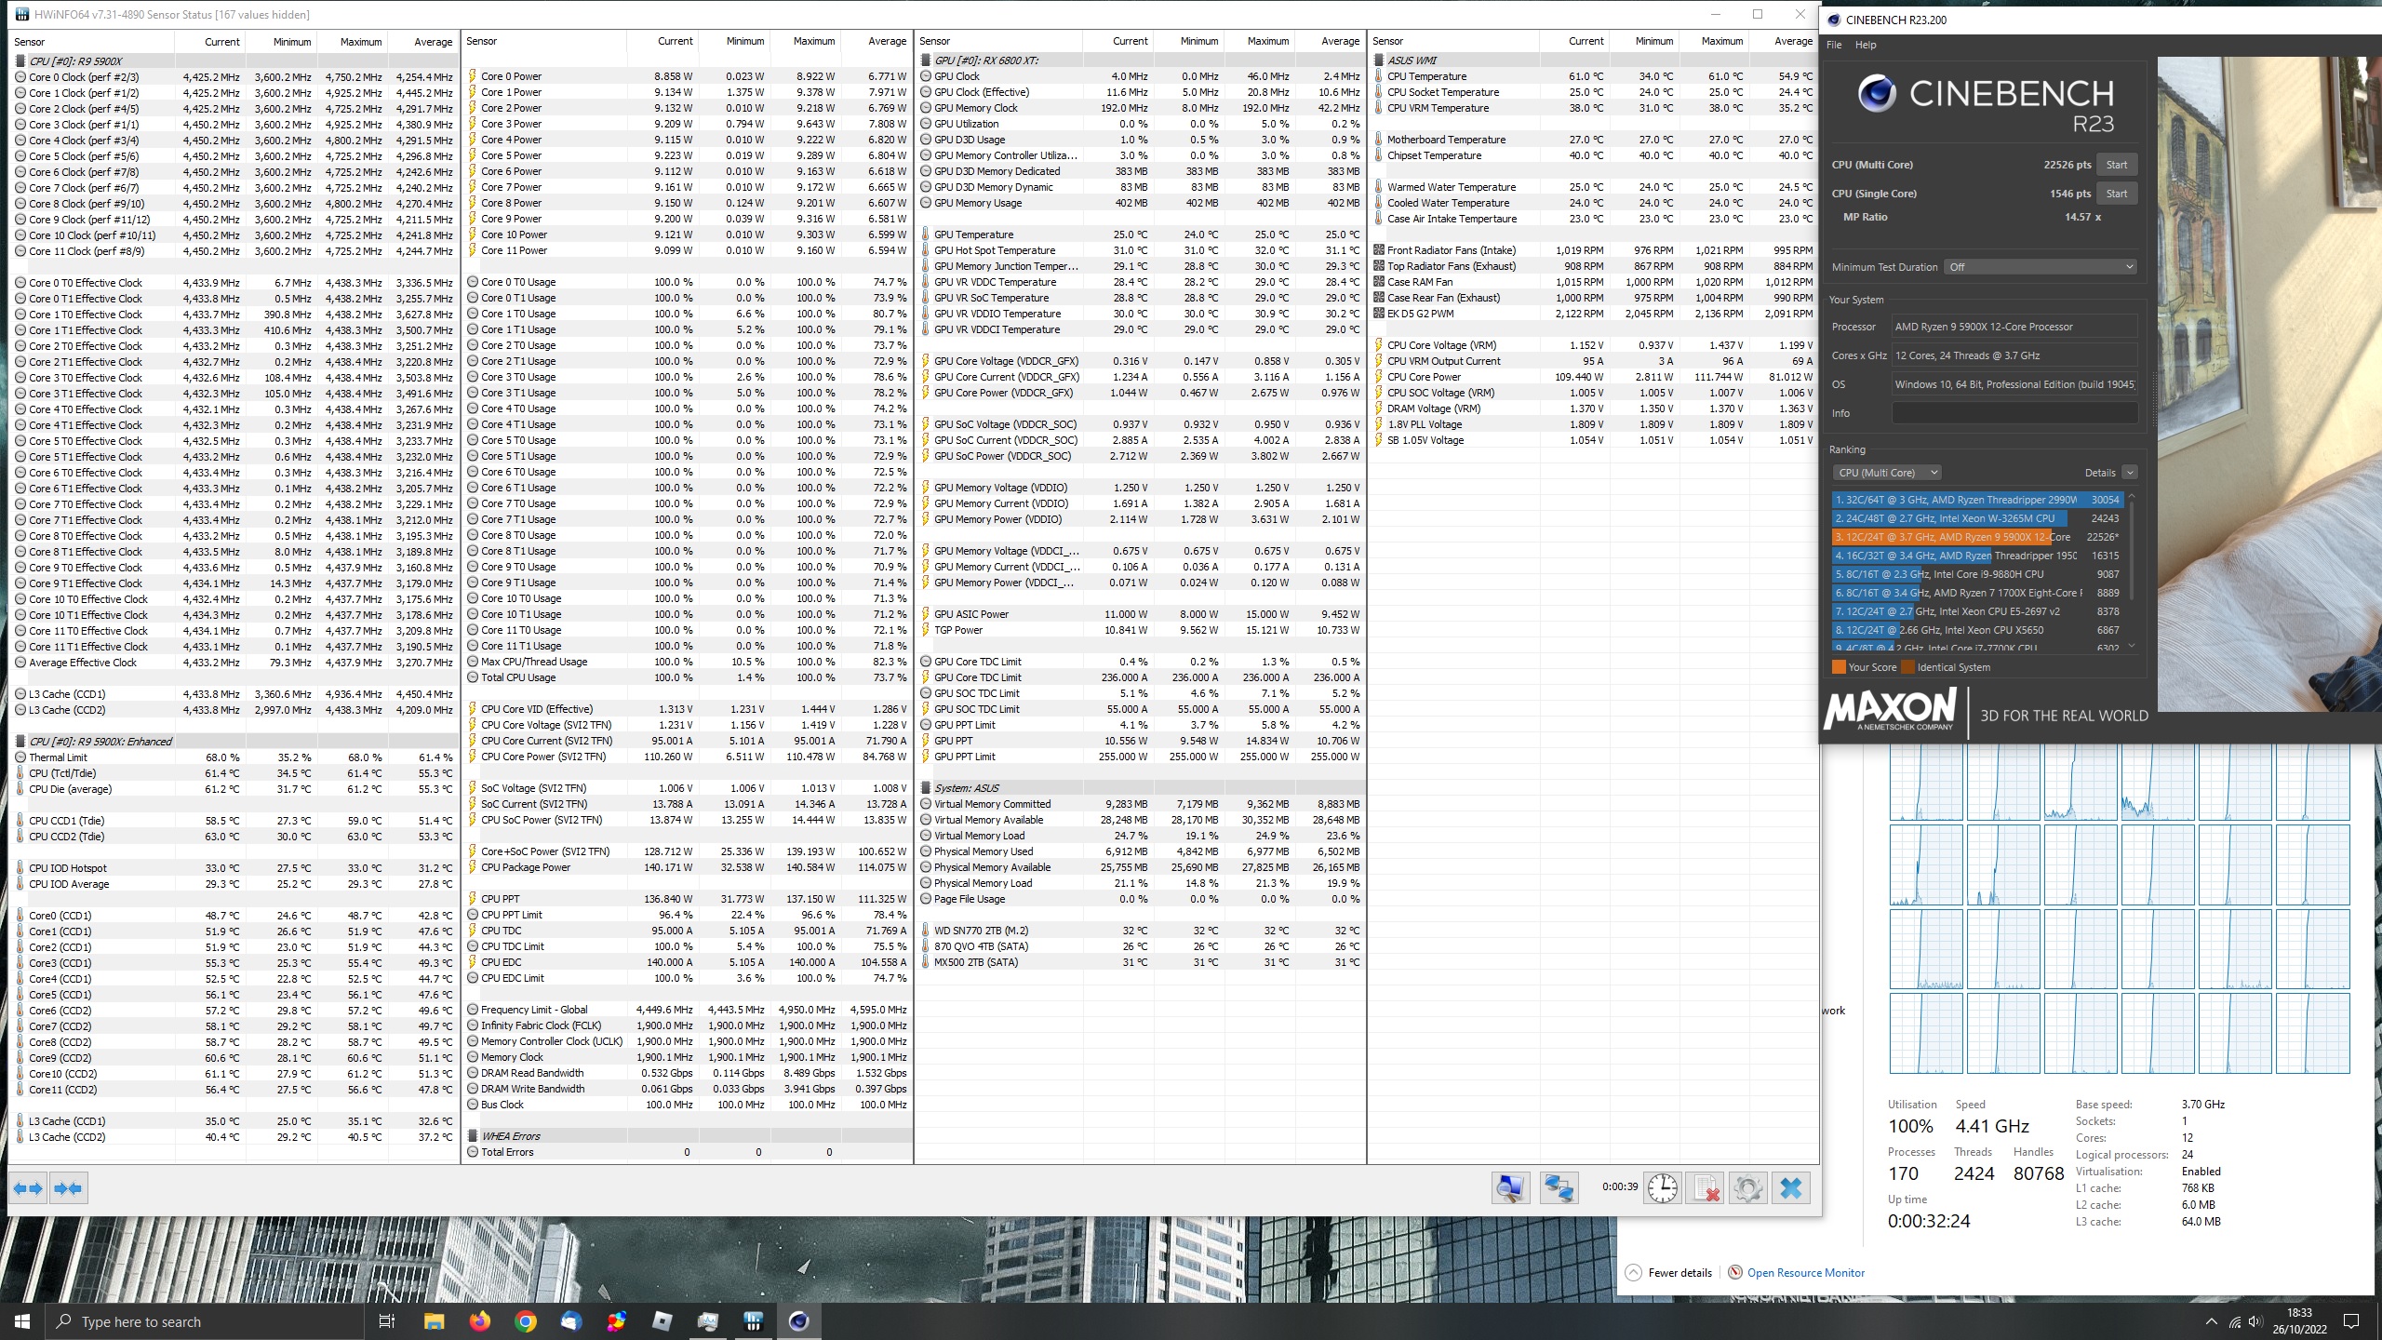This screenshot has height=1340, width=2382.
Task: Select the Total CPU Usage row
Action: coord(688,677)
